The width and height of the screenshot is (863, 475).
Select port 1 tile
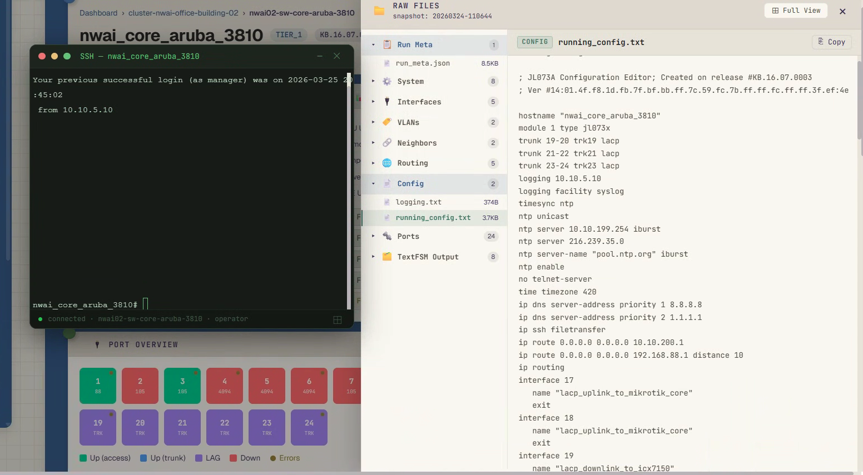pos(98,386)
